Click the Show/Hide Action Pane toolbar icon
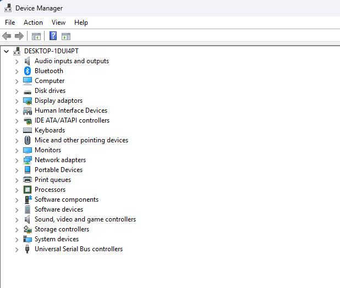The image size is (340, 288). tap(66, 36)
